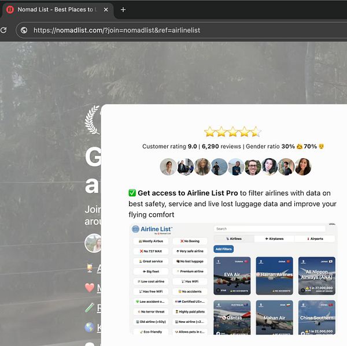The width and height of the screenshot is (347, 346).
Task: Toggle the No lost luggage filter
Action: tap(190, 261)
